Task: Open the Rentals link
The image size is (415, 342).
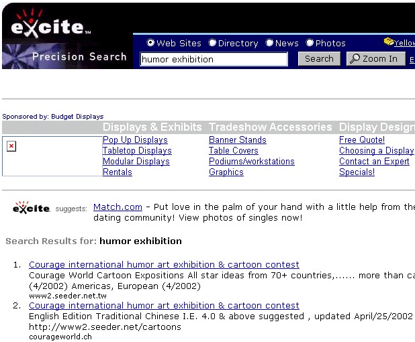Action: tap(118, 172)
